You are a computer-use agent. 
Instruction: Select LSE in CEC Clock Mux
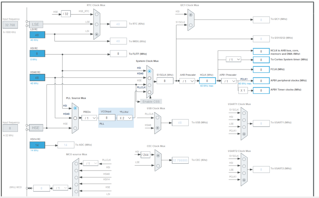click(158, 166)
